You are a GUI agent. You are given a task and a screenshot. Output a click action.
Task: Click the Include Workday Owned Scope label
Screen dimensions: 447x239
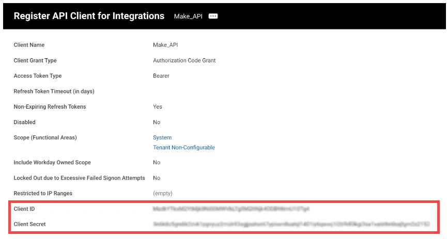52,163
